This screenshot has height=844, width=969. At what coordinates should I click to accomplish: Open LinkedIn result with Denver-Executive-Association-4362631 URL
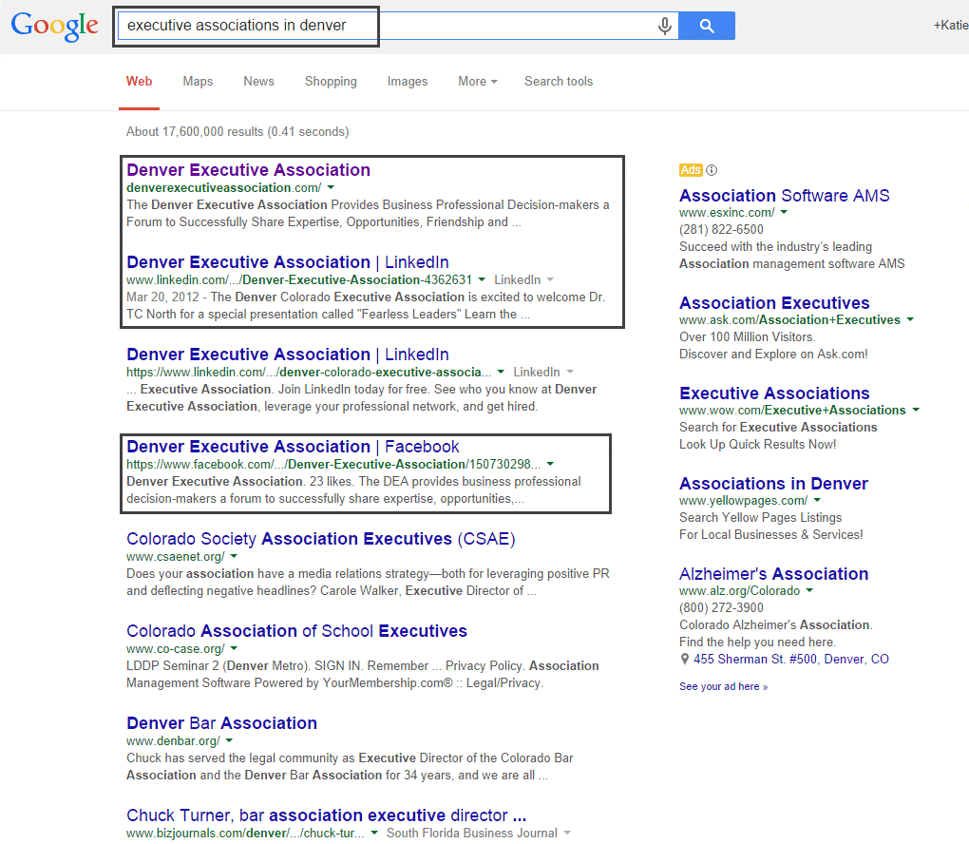pyautogui.click(x=287, y=262)
